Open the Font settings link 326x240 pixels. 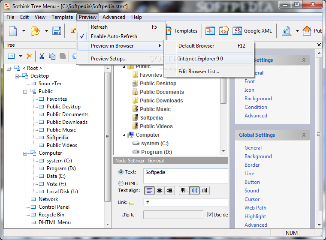(x=250, y=81)
